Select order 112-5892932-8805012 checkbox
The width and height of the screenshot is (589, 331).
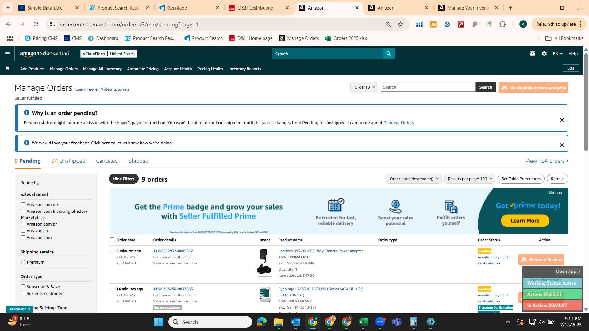point(112,251)
